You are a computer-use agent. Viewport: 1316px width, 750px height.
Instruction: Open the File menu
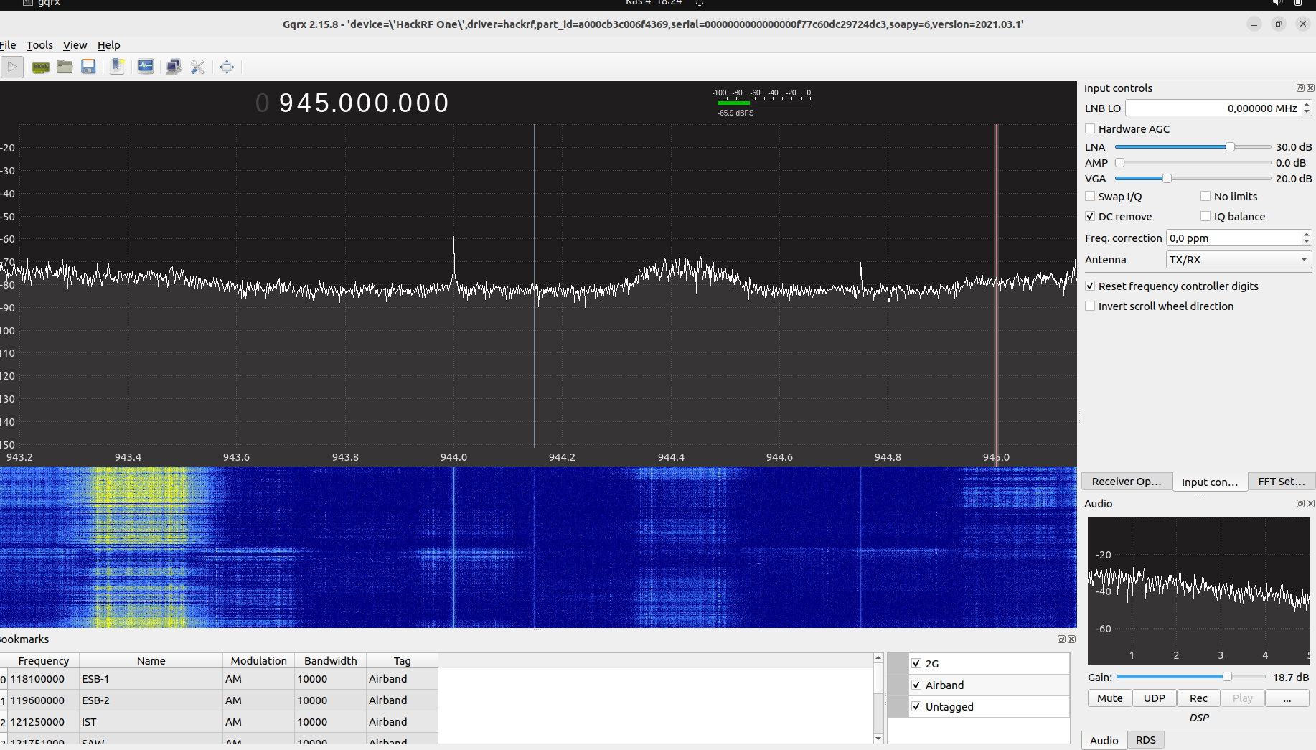pos(8,44)
